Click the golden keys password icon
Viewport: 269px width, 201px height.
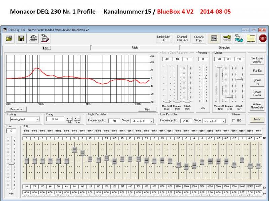[x=227, y=38]
